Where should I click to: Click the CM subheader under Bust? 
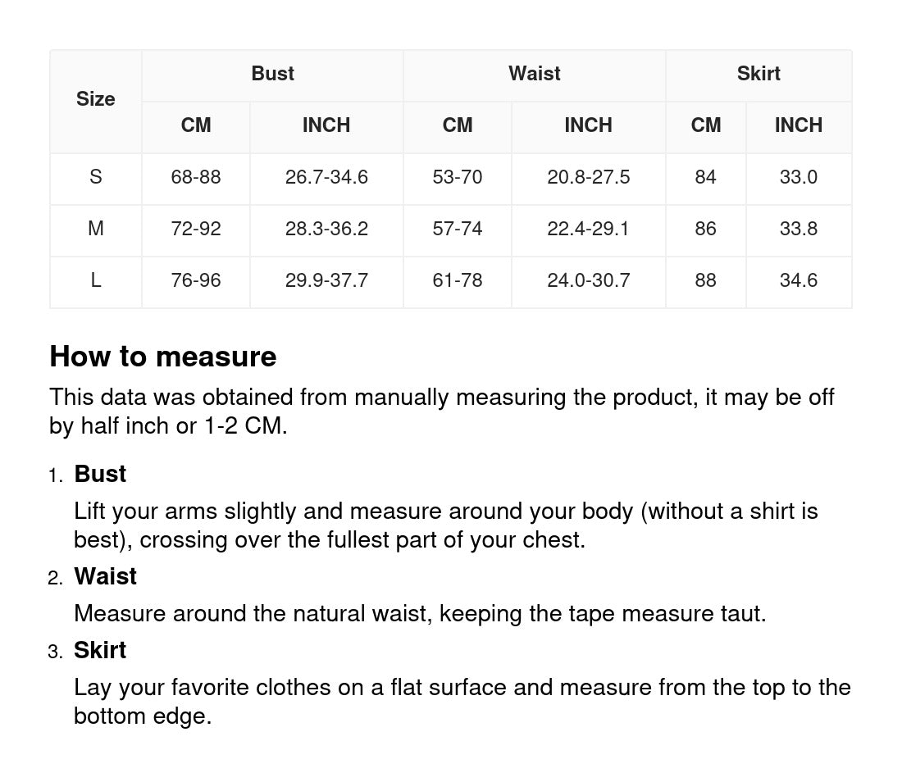point(196,125)
